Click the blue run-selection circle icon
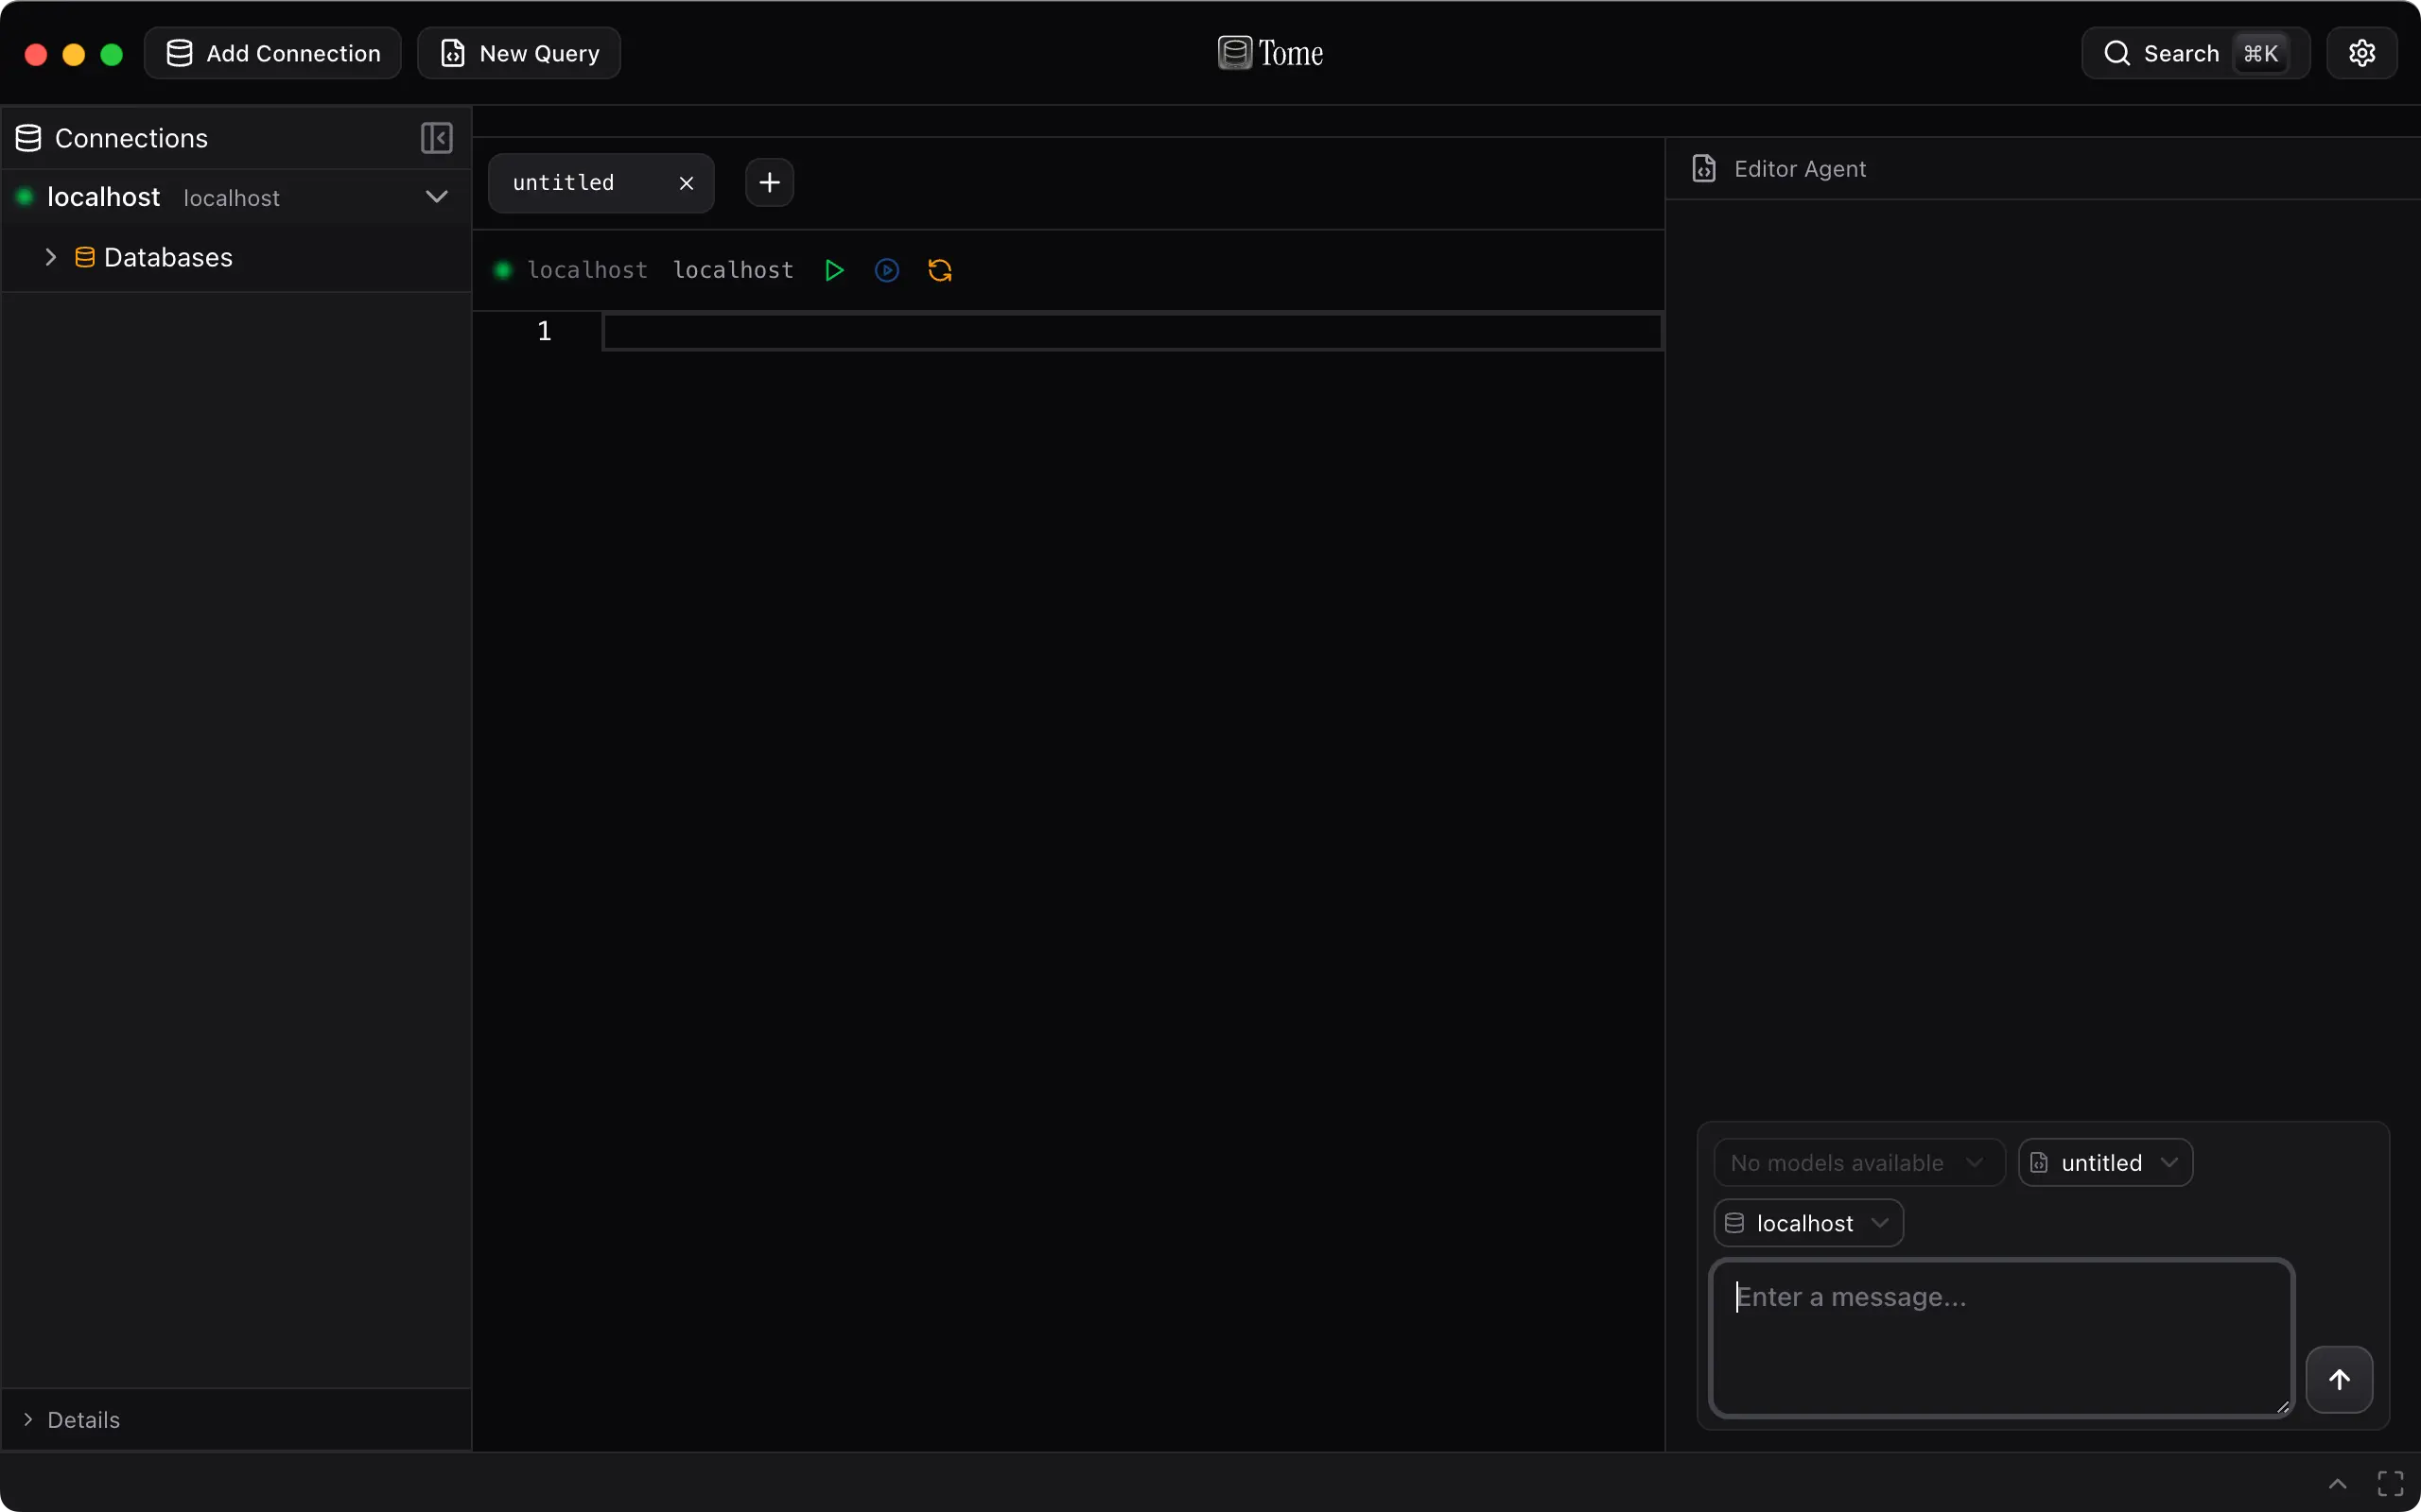 tap(886, 270)
